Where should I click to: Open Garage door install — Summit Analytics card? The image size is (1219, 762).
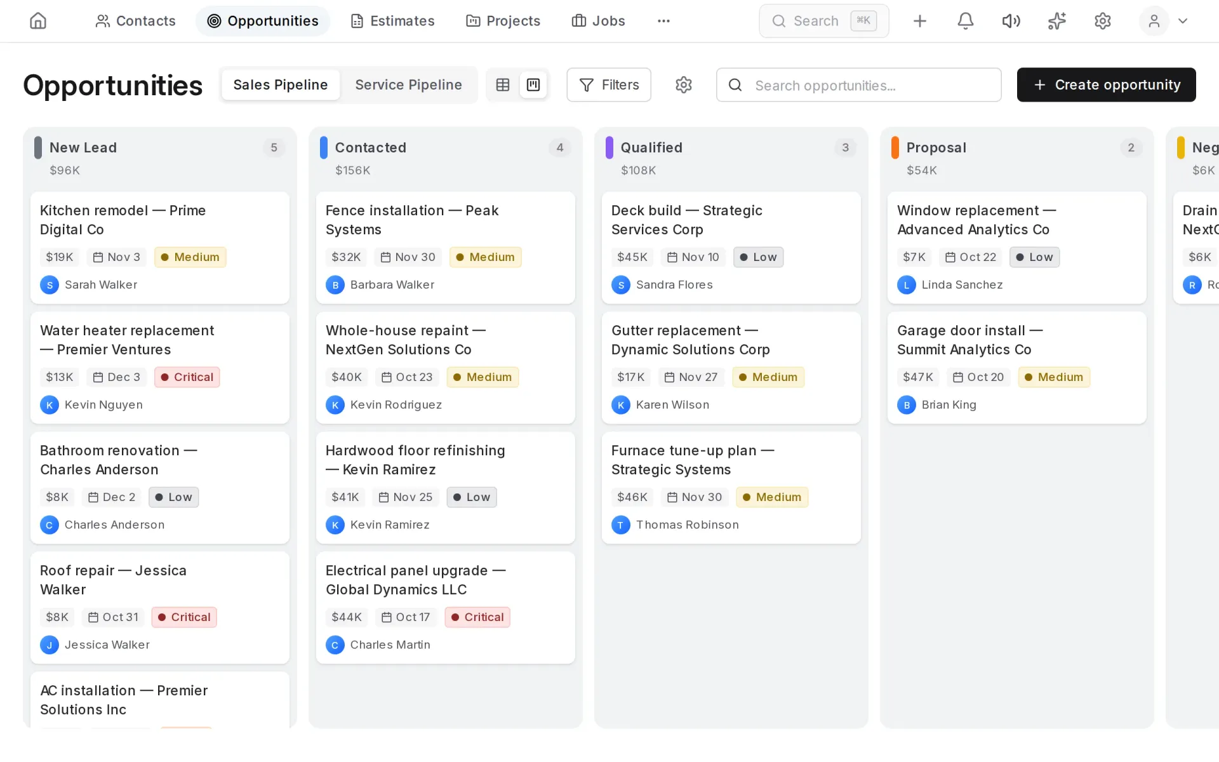coord(1017,368)
